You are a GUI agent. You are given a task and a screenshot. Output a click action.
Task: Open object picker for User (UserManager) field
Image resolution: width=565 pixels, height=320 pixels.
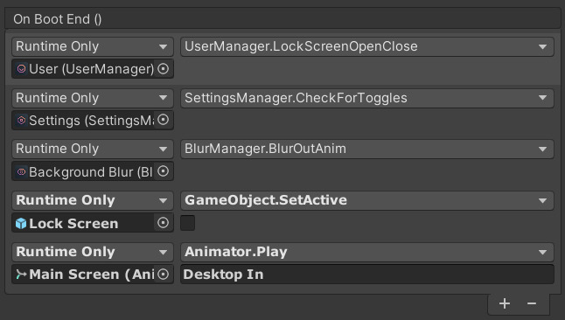[164, 68]
